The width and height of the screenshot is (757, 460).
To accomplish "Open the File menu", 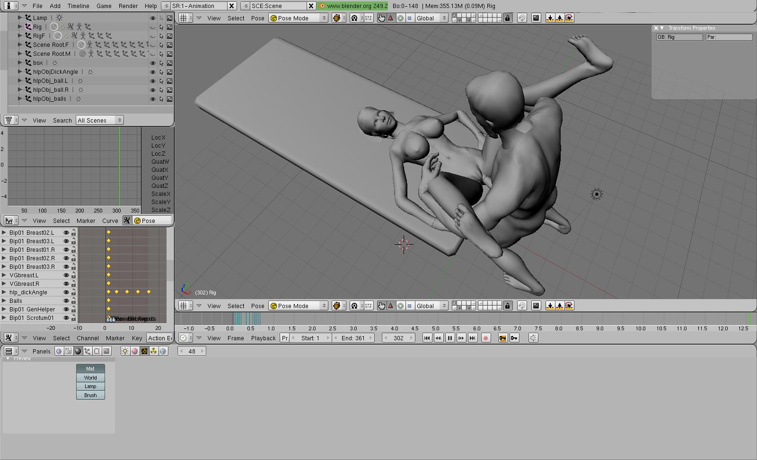I will (37, 6).
